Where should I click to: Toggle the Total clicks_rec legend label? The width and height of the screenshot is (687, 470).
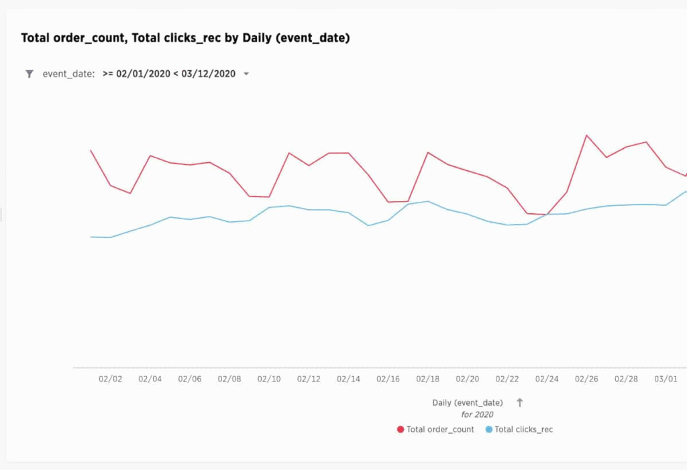tap(523, 430)
